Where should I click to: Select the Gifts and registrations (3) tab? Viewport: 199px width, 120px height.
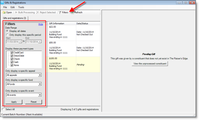(15, 18)
